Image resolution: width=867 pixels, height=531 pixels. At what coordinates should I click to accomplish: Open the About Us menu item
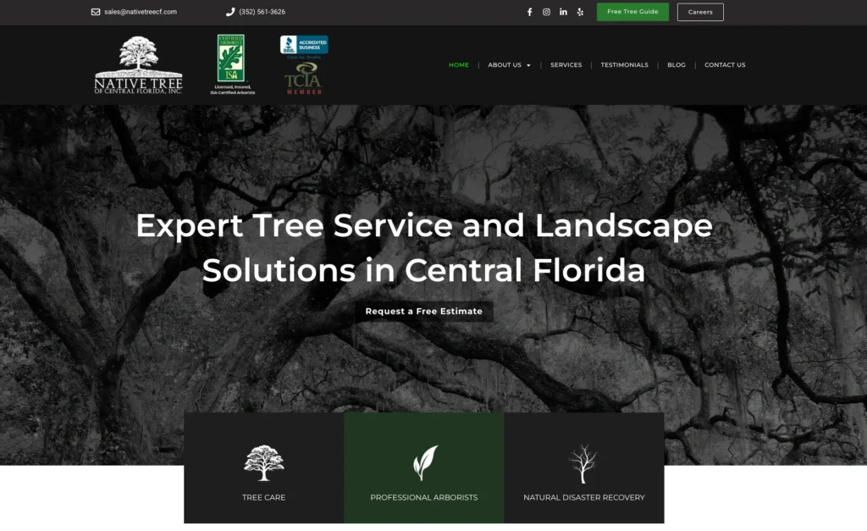click(x=505, y=64)
